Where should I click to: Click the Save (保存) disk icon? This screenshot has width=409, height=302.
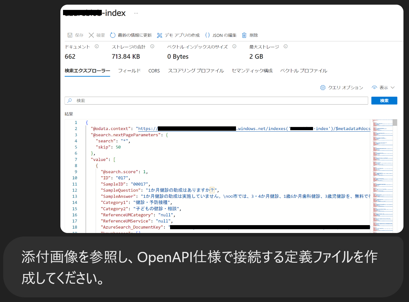(70, 35)
